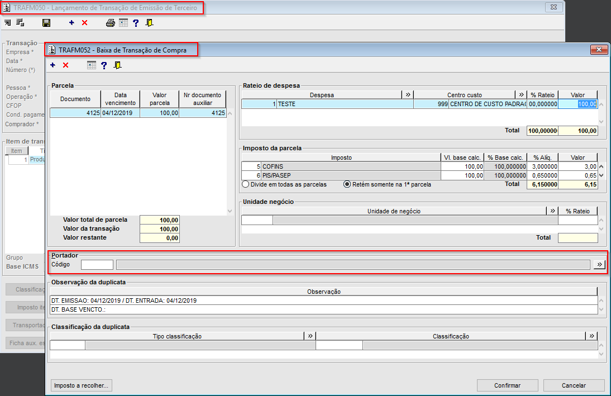Open the Unidade de negócio lookup (») button
Image resolution: width=611 pixels, height=396 pixels.
[x=552, y=211]
